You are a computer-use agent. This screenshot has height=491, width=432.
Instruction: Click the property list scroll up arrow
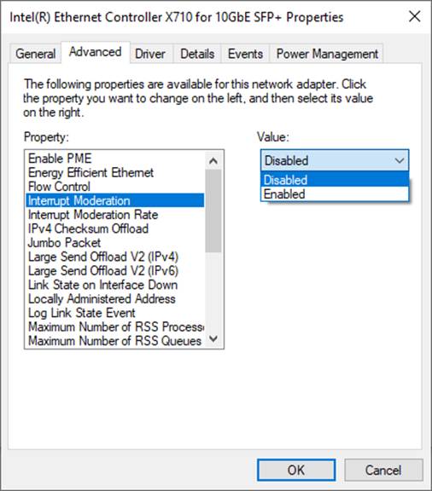pos(213,161)
